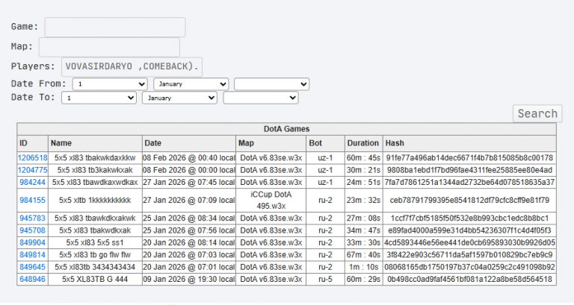Select game name '5x5 xl83 tbawkdkxakwk'
The image size is (574, 305).
[x=95, y=218]
